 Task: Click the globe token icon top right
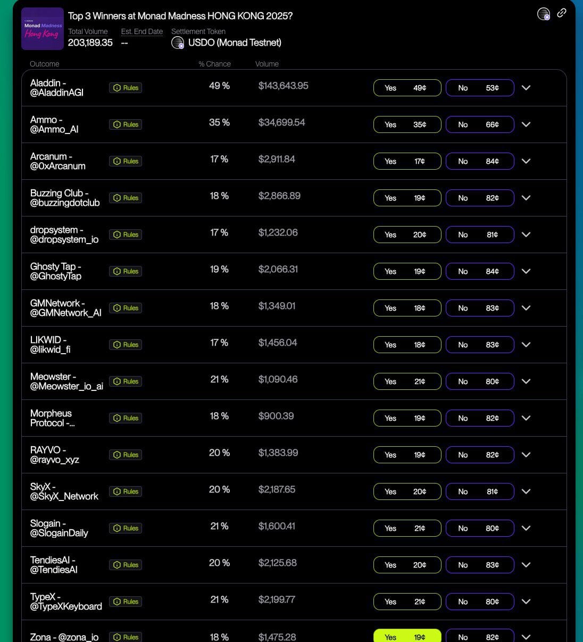544,14
